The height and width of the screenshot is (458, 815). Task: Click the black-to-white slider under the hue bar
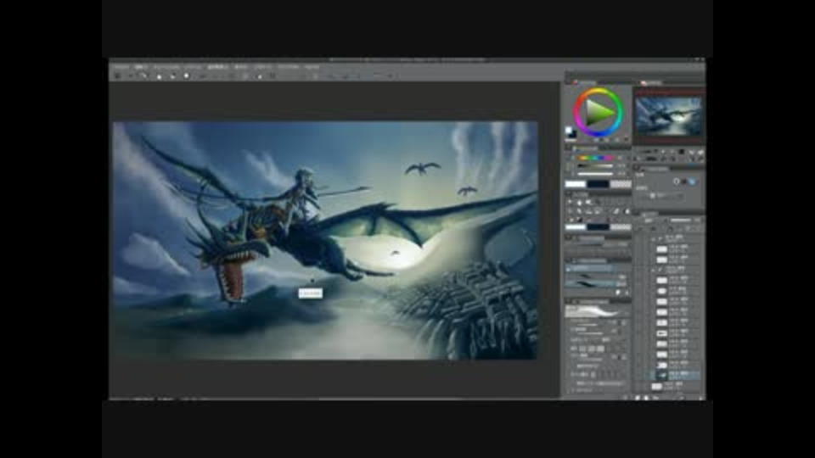coord(595,166)
